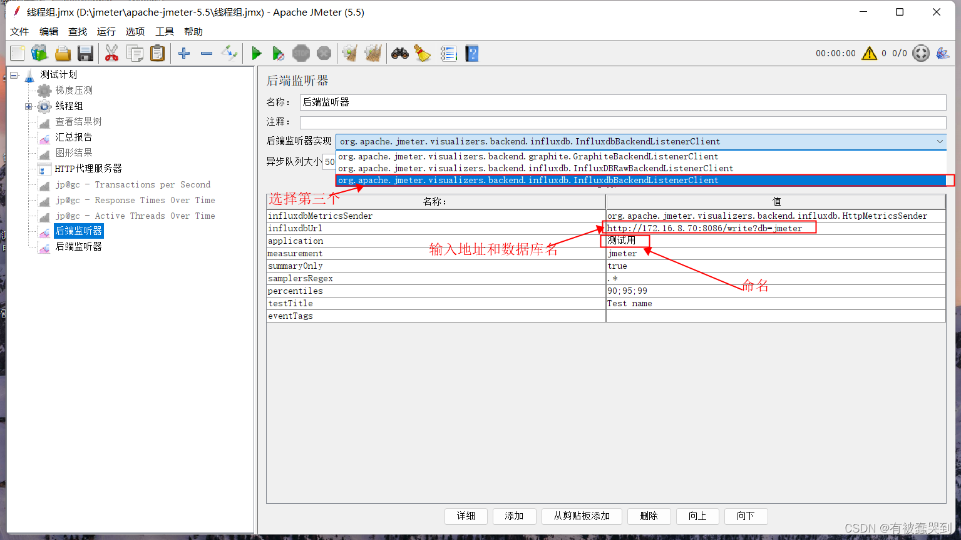Reset search with broom icon
961x540 pixels.
pos(423,54)
